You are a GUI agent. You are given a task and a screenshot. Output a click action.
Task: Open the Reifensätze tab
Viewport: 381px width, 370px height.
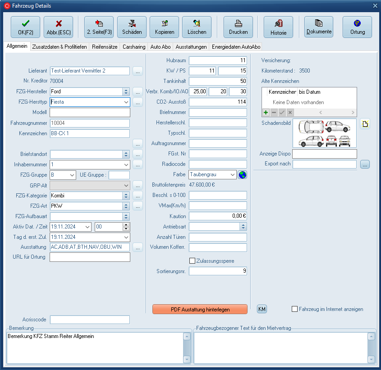click(x=105, y=47)
